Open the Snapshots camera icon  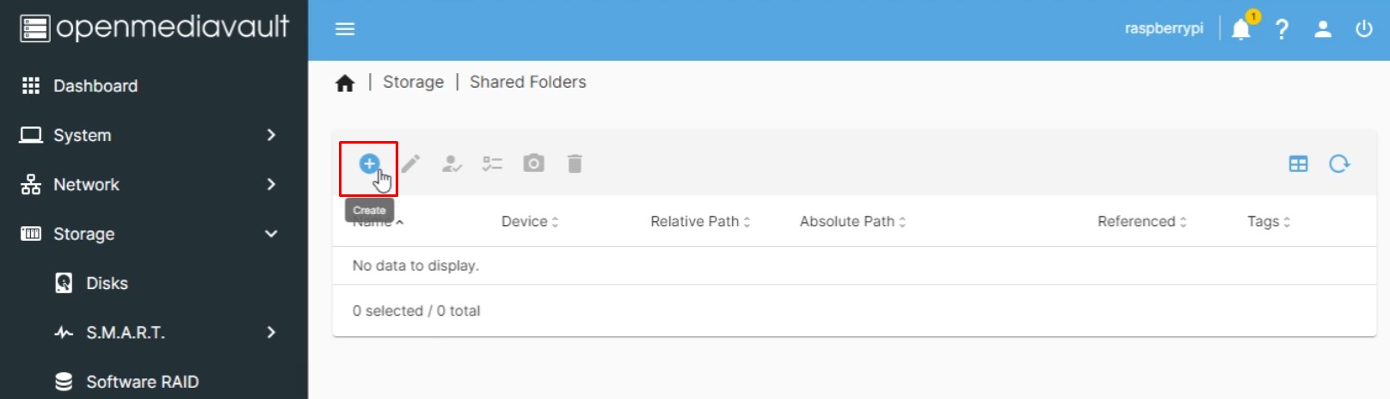pos(533,163)
